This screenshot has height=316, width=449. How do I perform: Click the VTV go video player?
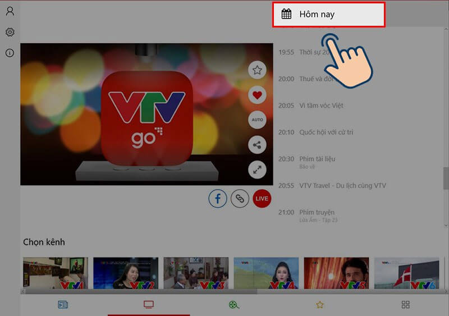click(x=146, y=114)
